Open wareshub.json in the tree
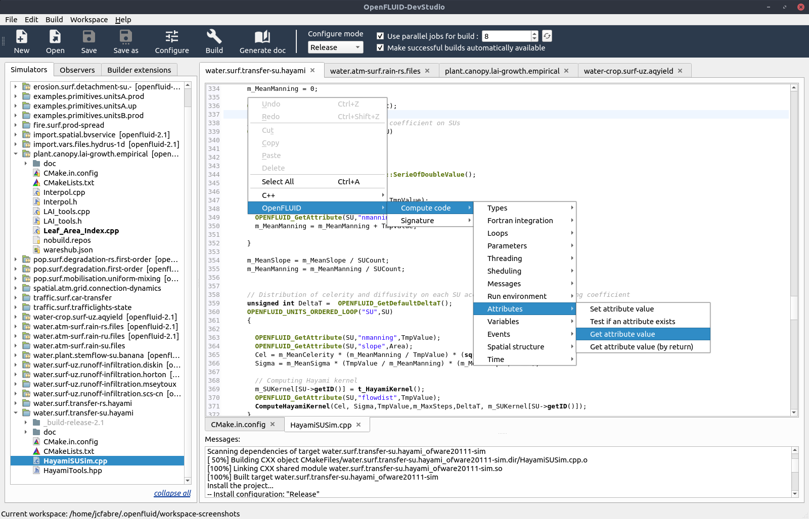 [x=68, y=250]
